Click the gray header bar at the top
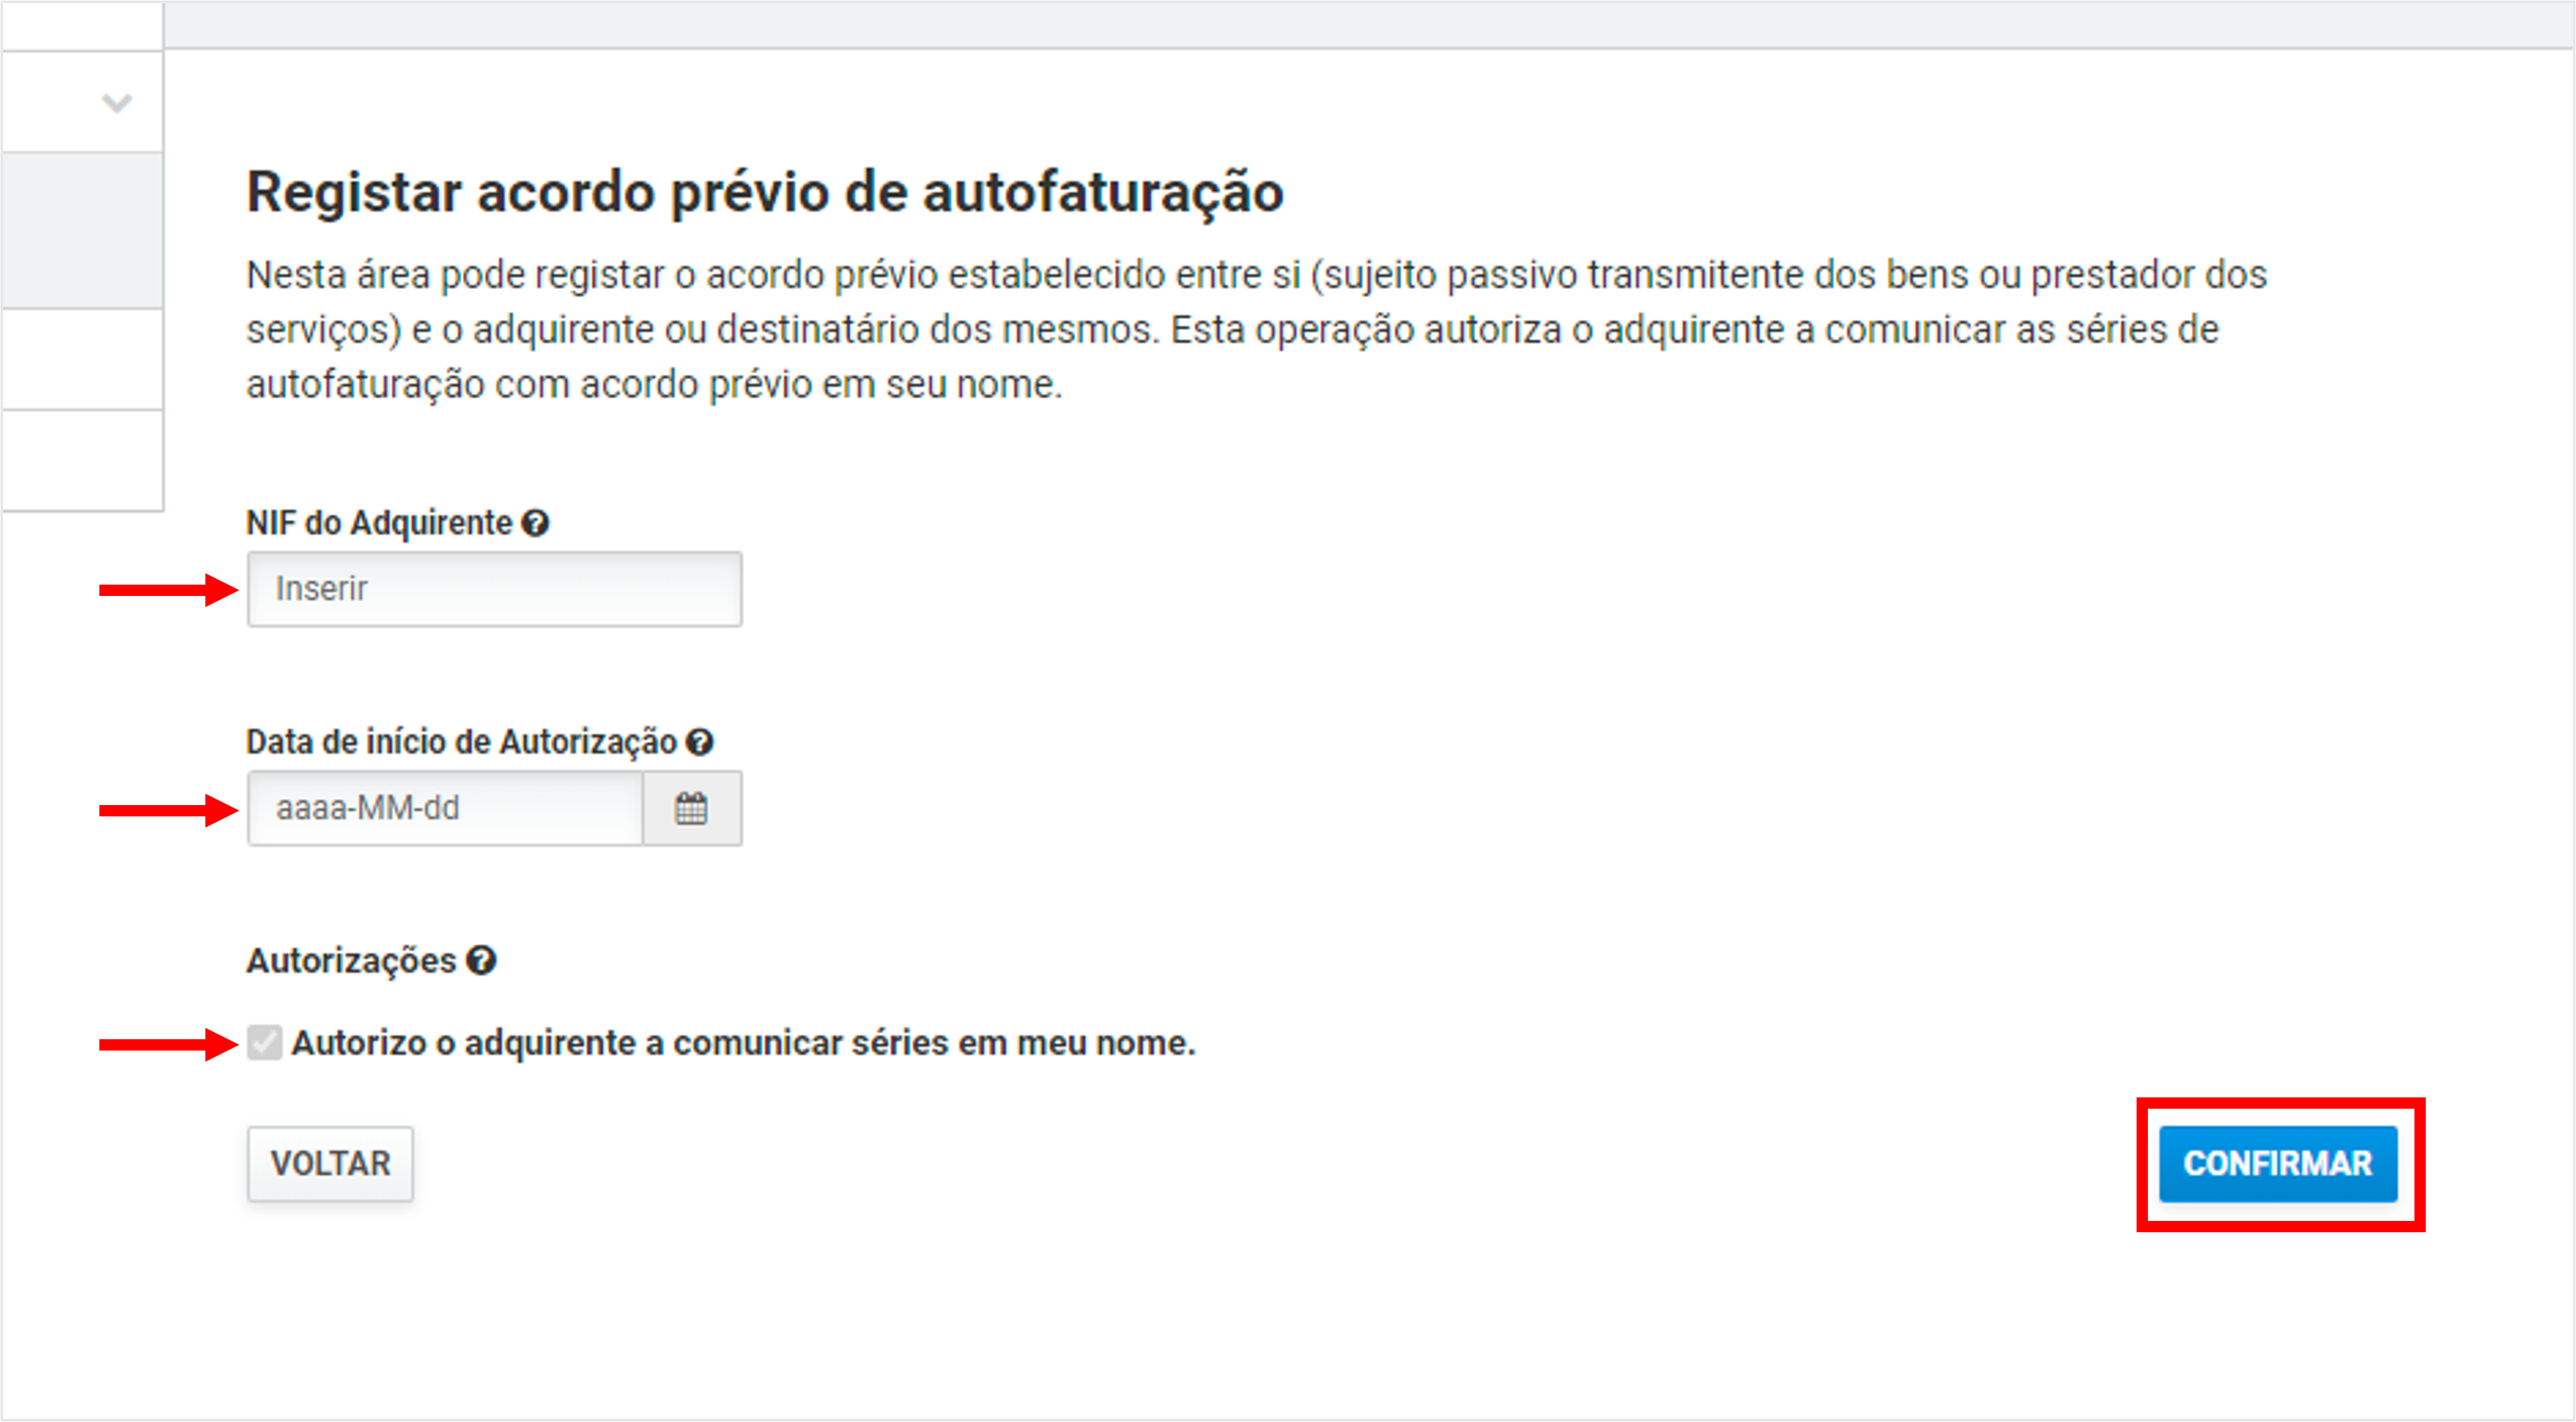The width and height of the screenshot is (2576, 1422). tap(1368, 23)
